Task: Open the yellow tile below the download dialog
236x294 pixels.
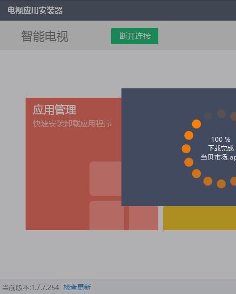Action: click(200, 218)
